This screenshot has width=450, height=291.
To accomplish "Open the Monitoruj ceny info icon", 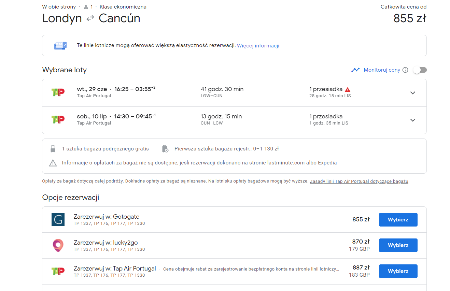I will click(405, 70).
